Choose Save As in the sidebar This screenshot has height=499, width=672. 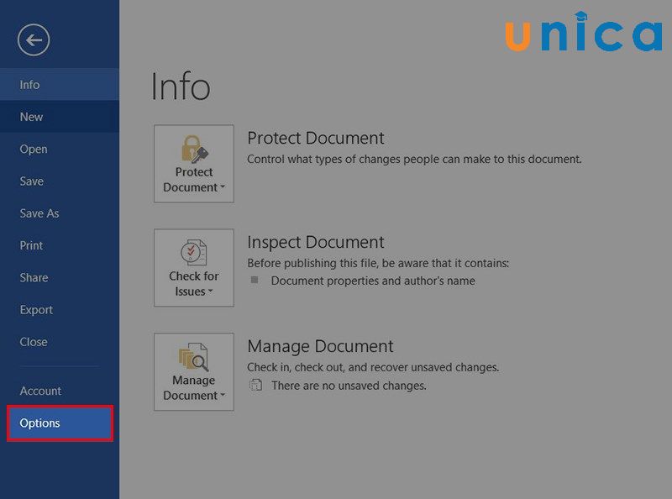tap(39, 213)
